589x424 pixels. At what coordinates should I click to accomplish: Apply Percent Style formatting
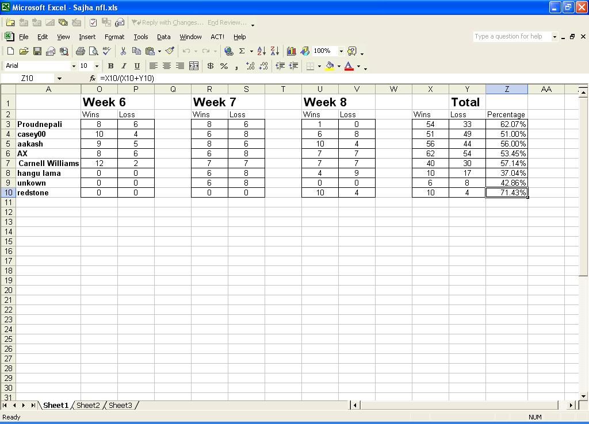224,66
